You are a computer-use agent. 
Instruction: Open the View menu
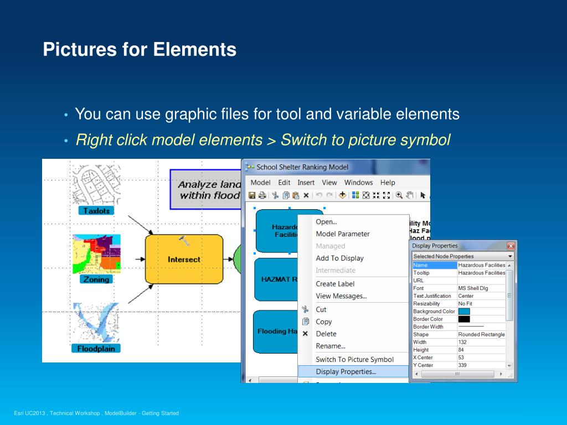pyautogui.click(x=329, y=183)
